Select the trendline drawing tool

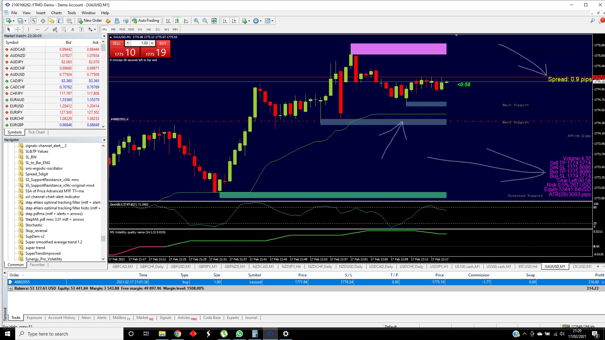coord(46,29)
